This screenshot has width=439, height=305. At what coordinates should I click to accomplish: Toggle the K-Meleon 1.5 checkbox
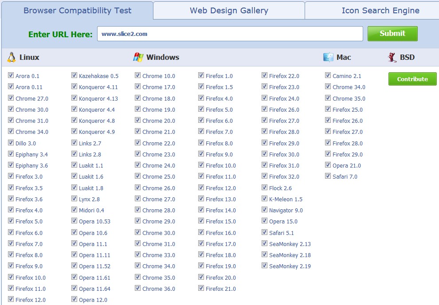265,199
